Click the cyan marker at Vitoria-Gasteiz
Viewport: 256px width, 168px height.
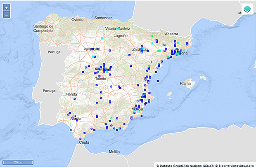[118, 29]
